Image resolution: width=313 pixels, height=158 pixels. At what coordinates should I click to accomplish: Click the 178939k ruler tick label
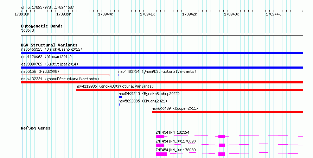point(64,14)
